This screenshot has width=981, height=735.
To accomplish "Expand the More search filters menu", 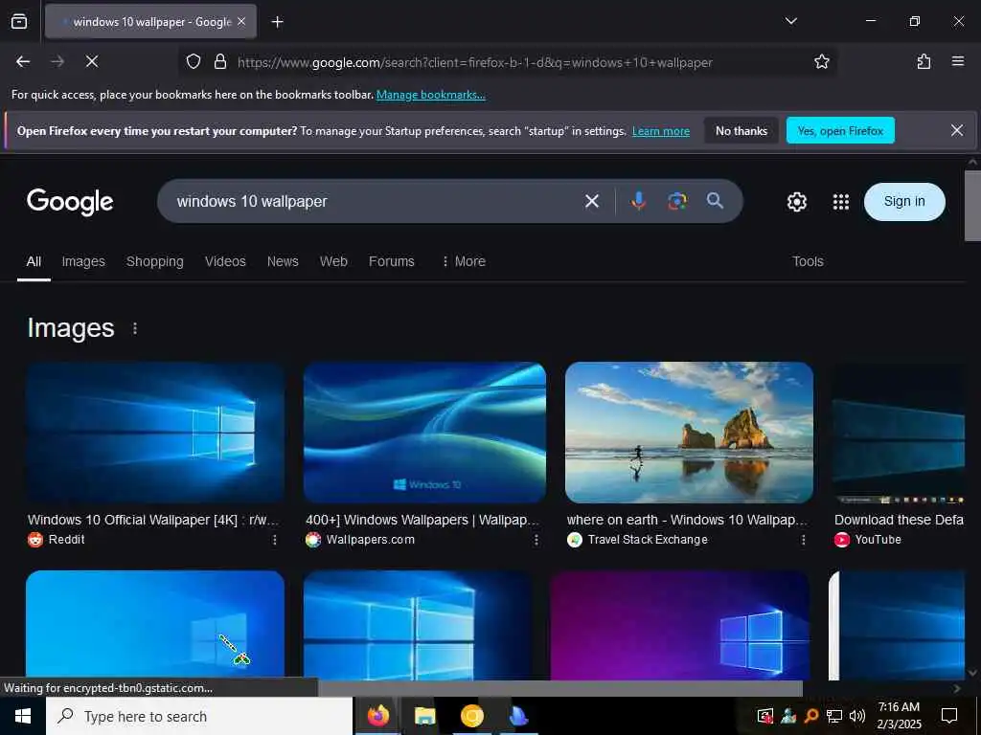I will pos(464,261).
